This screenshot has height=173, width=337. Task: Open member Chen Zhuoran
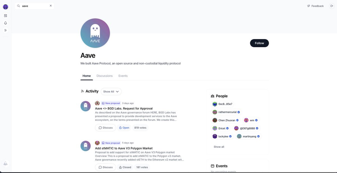[x=226, y=120]
